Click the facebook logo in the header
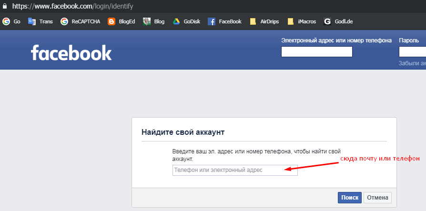 pyautogui.click(x=71, y=53)
